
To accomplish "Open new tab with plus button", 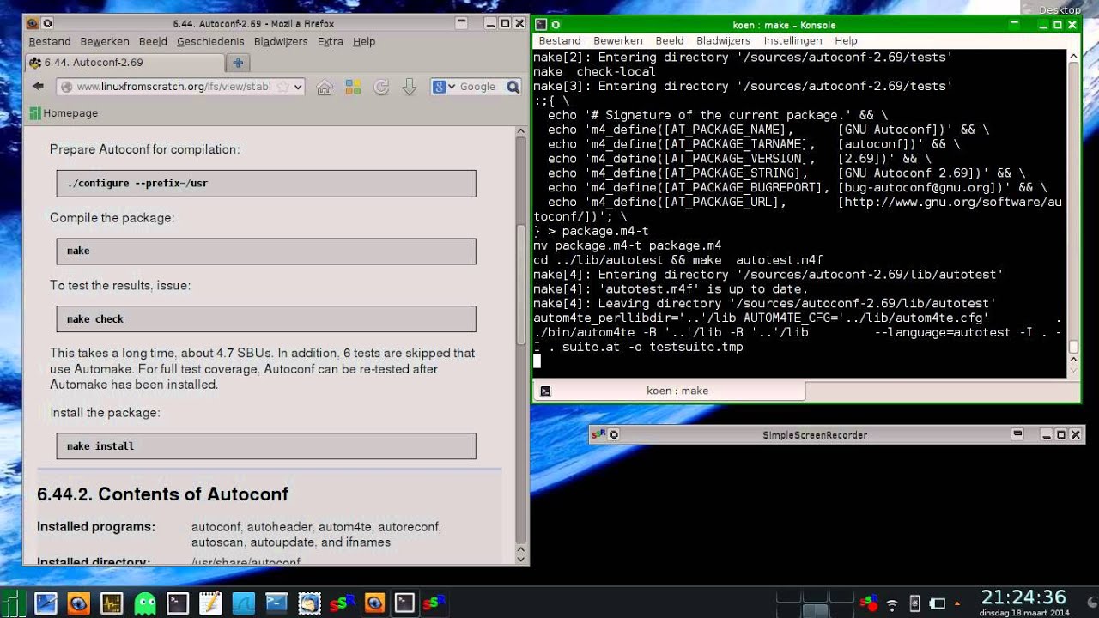I will pos(238,63).
